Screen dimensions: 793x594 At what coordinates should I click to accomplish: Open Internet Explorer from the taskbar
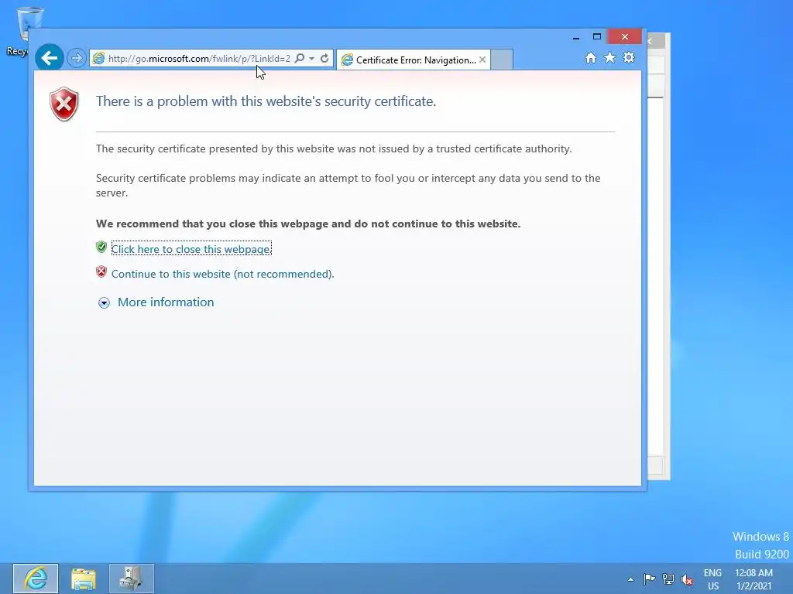tap(36, 579)
